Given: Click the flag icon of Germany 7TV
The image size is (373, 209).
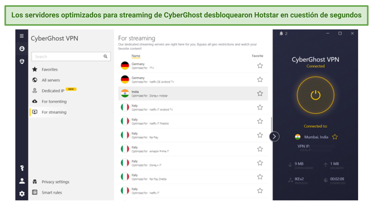Looking at the screenshot, I should point(125,66).
